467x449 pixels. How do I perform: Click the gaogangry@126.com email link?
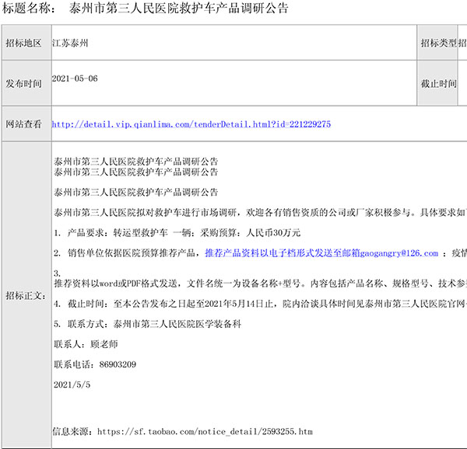point(399,253)
